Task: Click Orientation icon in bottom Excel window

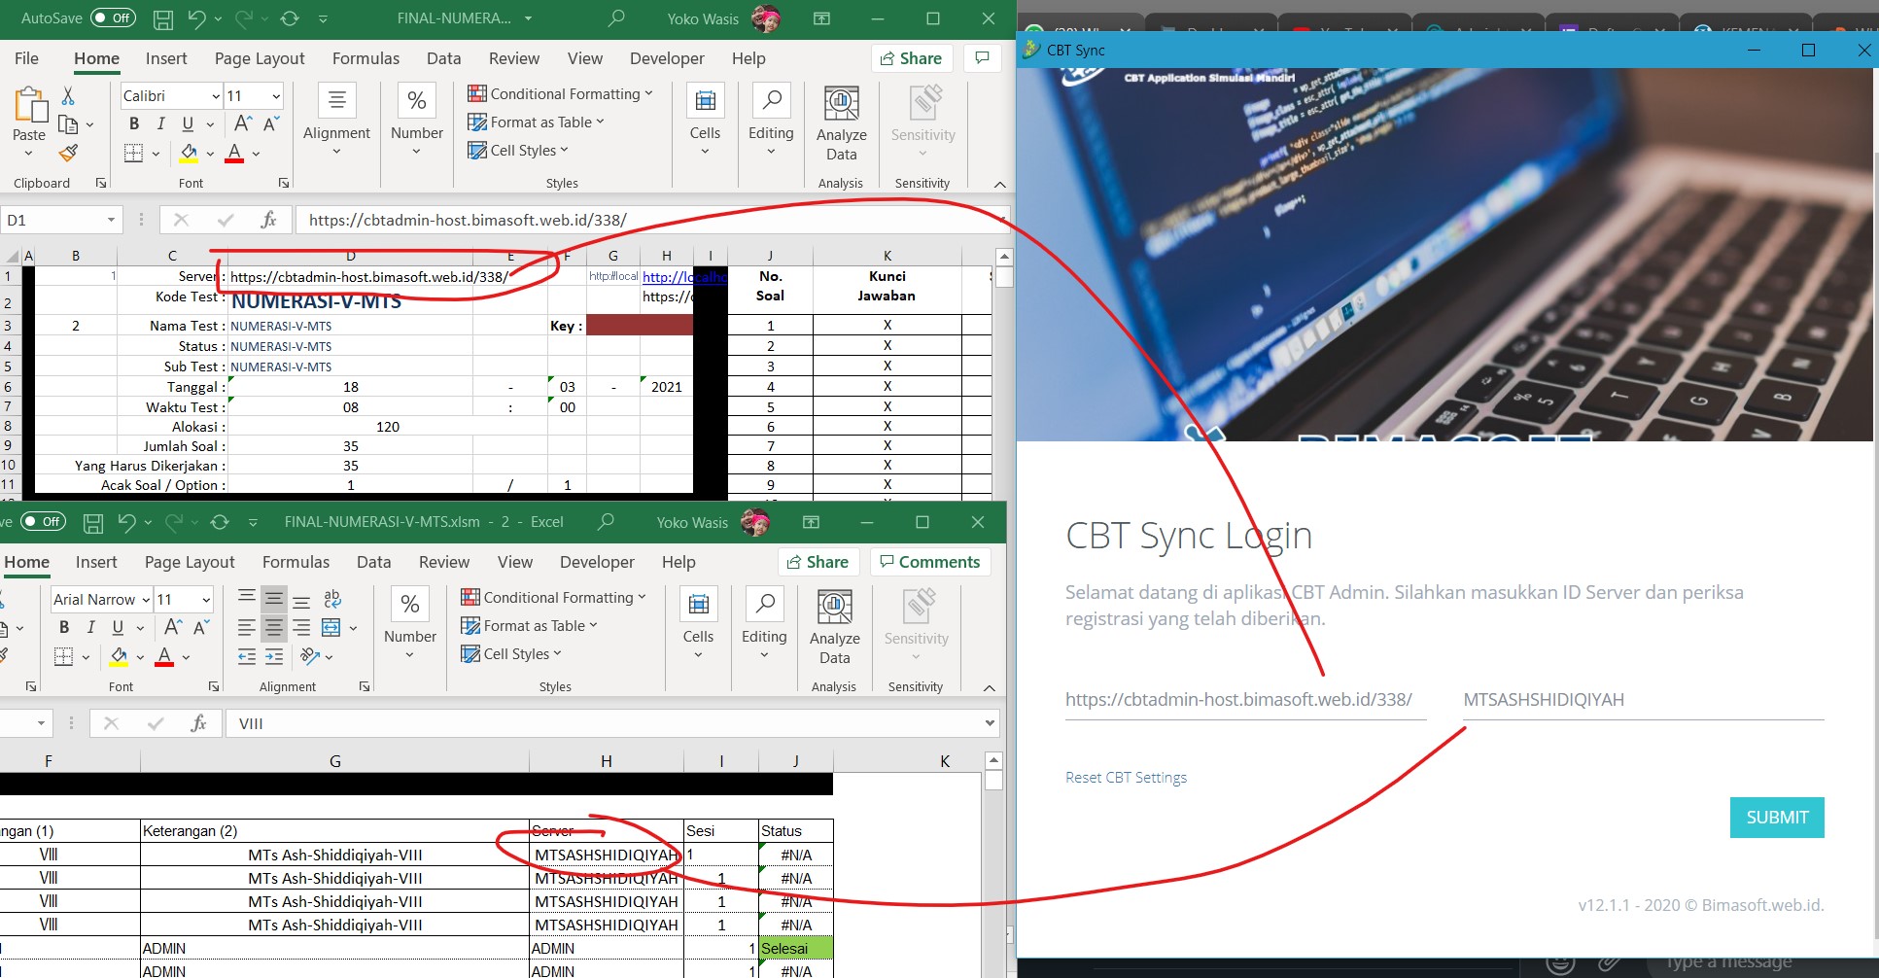Action: [x=310, y=657]
